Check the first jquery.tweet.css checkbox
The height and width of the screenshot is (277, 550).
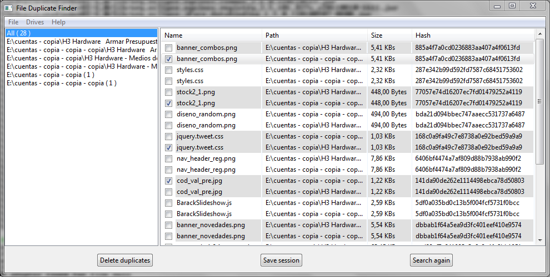pos(169,136)
